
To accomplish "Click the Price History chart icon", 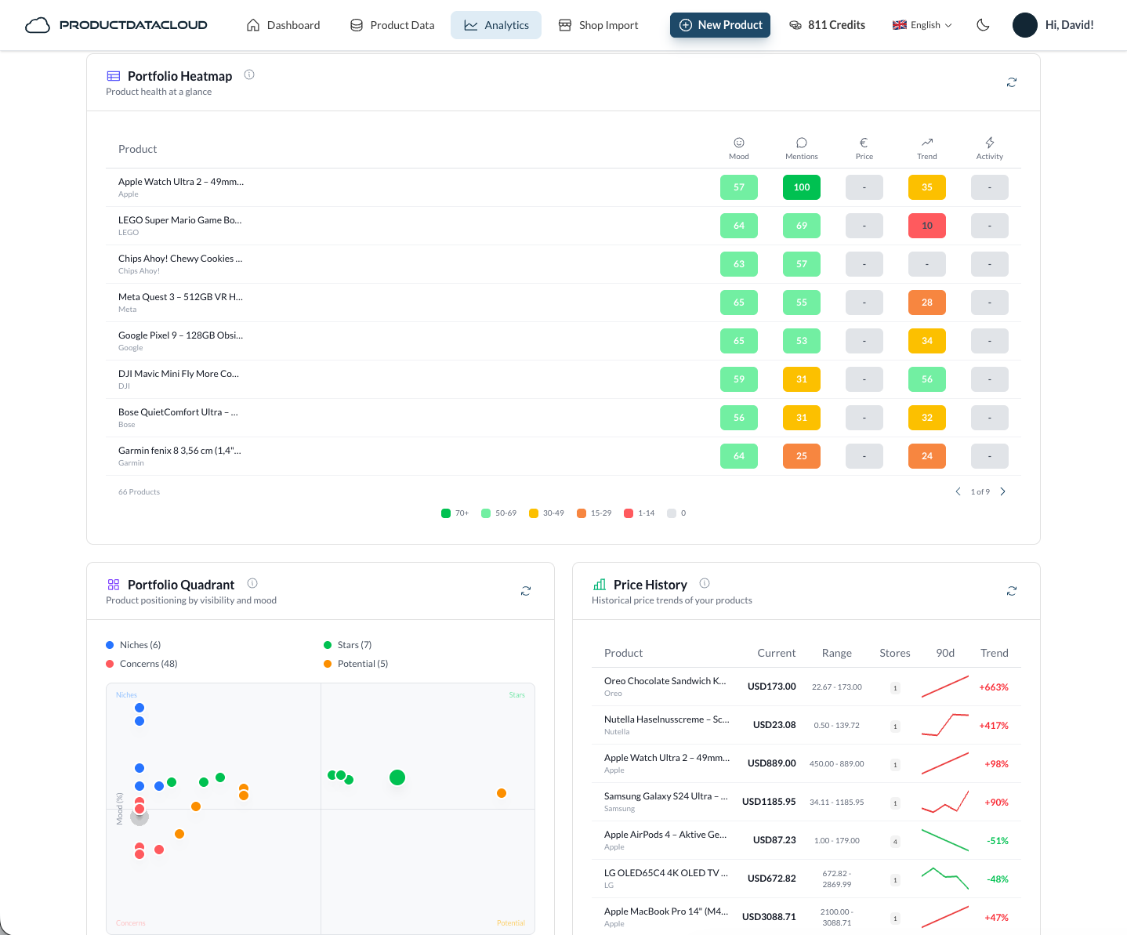I will pos(600,585).
